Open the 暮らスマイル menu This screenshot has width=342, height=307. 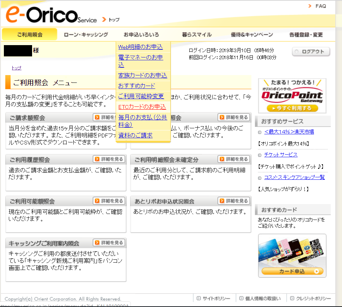tap(197, 35)
